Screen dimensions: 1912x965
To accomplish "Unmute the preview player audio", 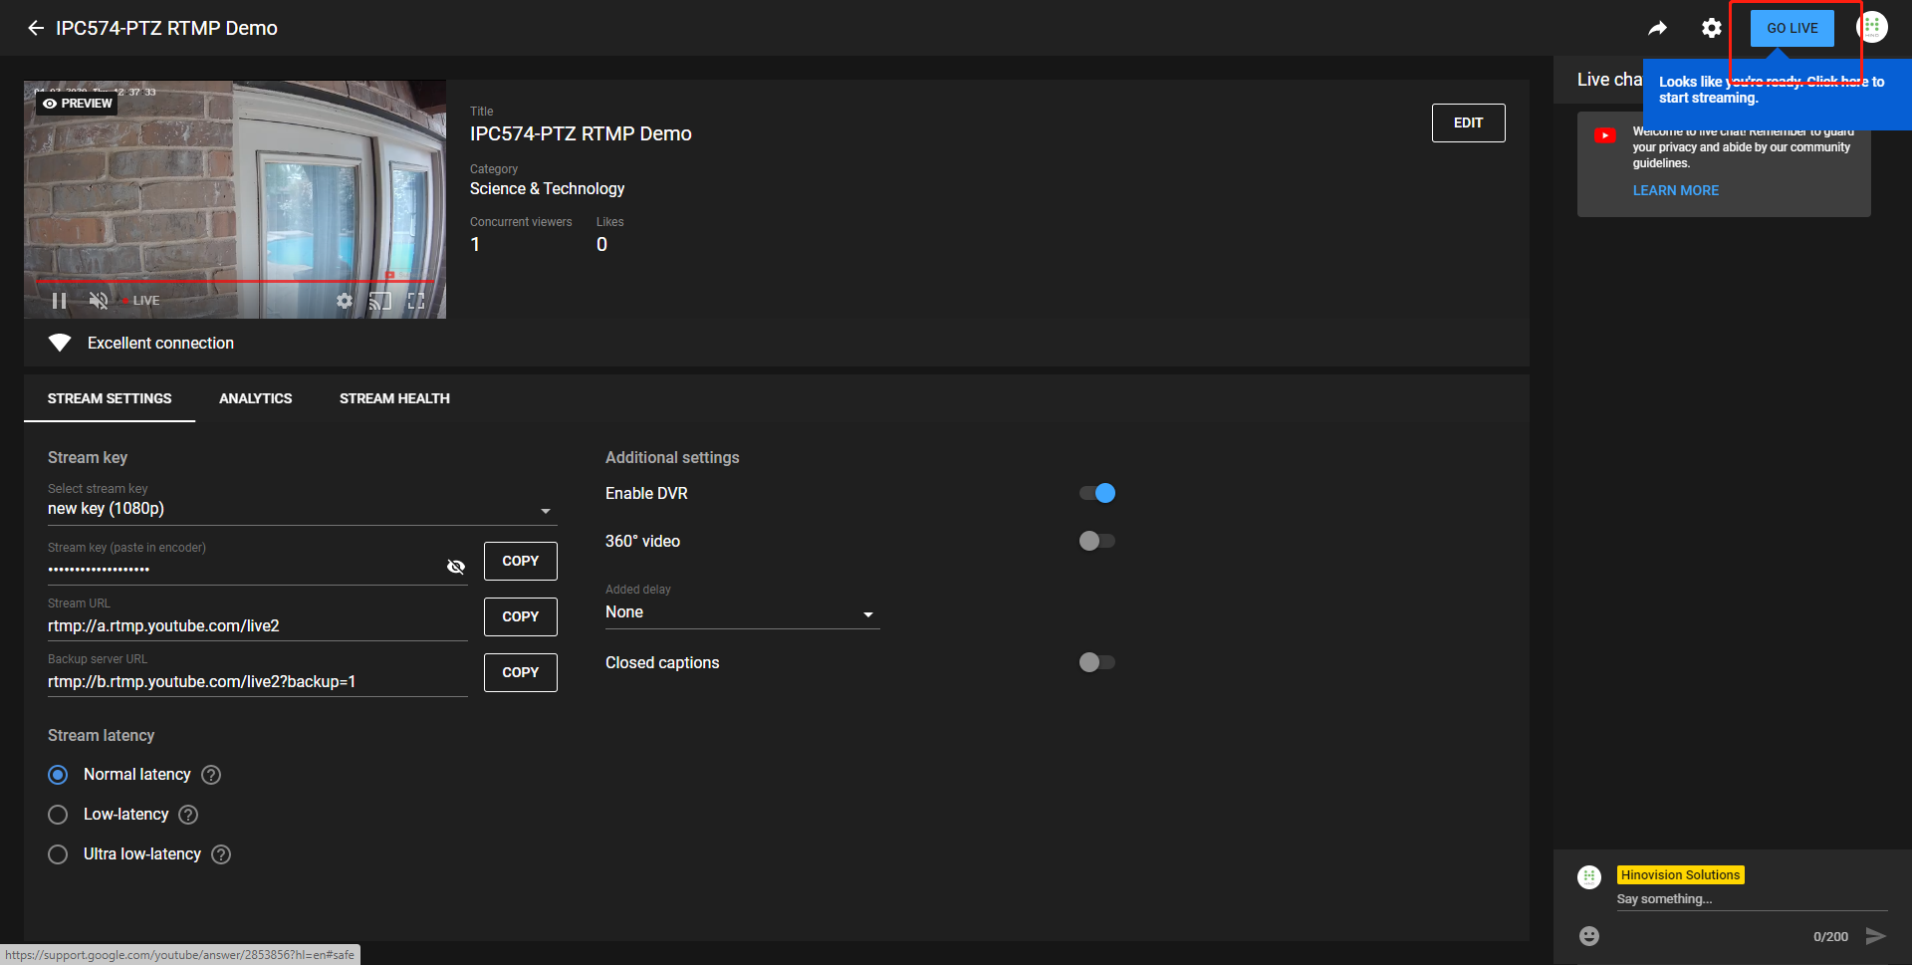I will [98, 301].
